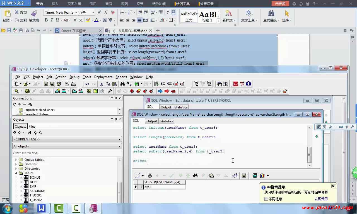
Task: Click the Cut scissors icon in PL/SQL toolbar
Action: click(101, 84)
